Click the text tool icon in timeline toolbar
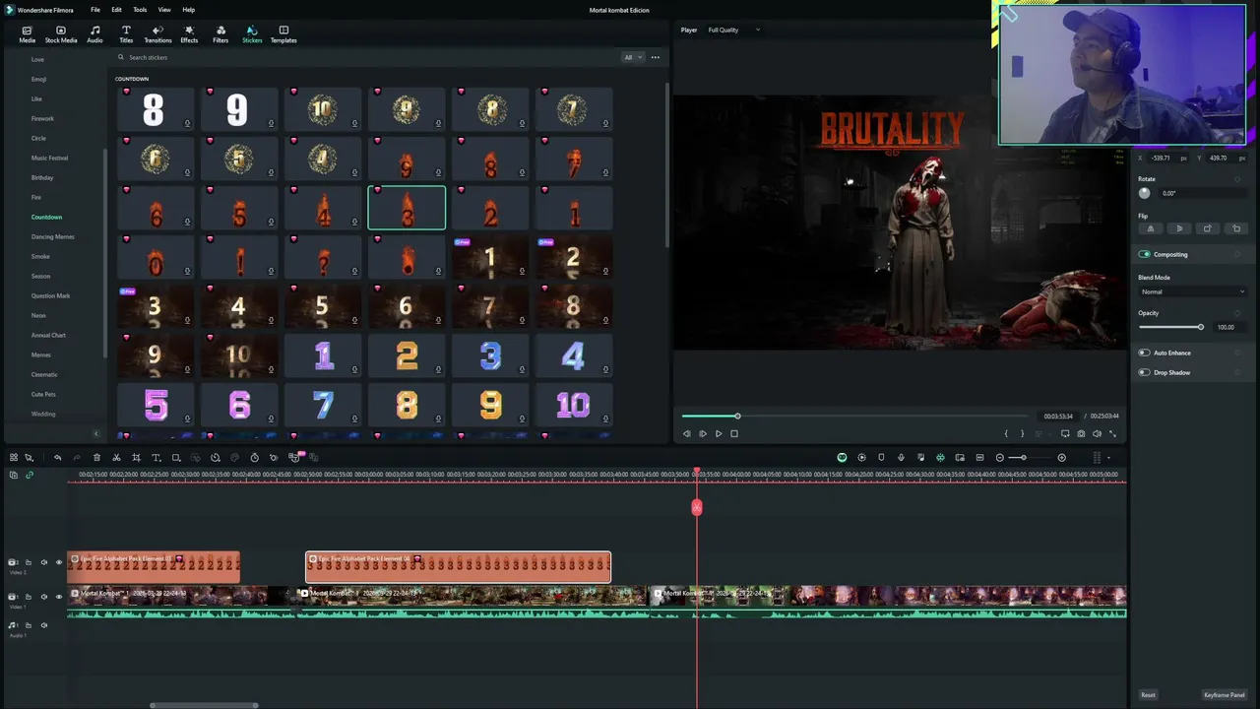Viewport: 1260px width, 709px height. point(156,458)
